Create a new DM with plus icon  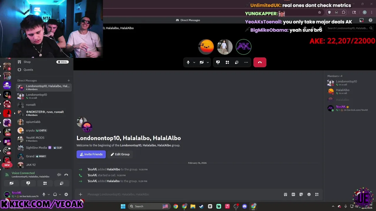click(x=69, y=81)
